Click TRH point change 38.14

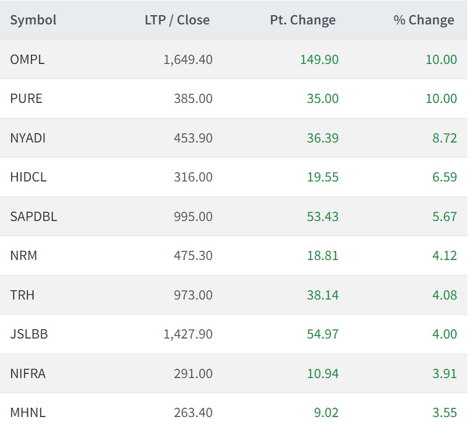323,295
